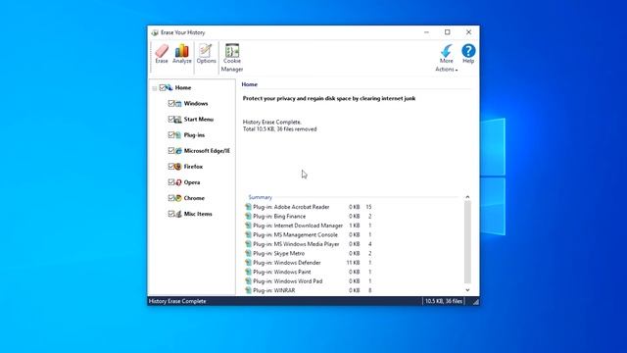Click History Erase Complete status bar text

(177, 301)
